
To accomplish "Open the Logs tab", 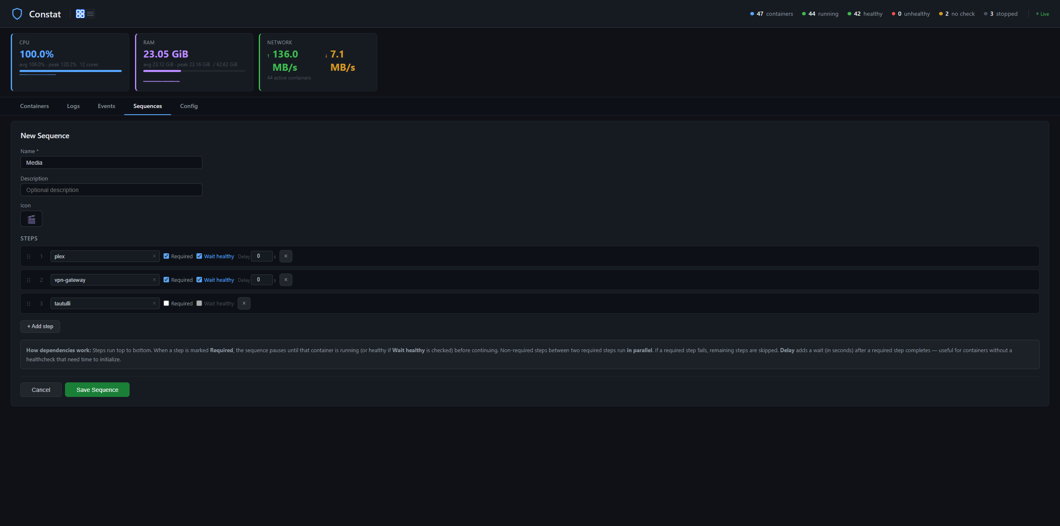I will (x=73, y=106).
